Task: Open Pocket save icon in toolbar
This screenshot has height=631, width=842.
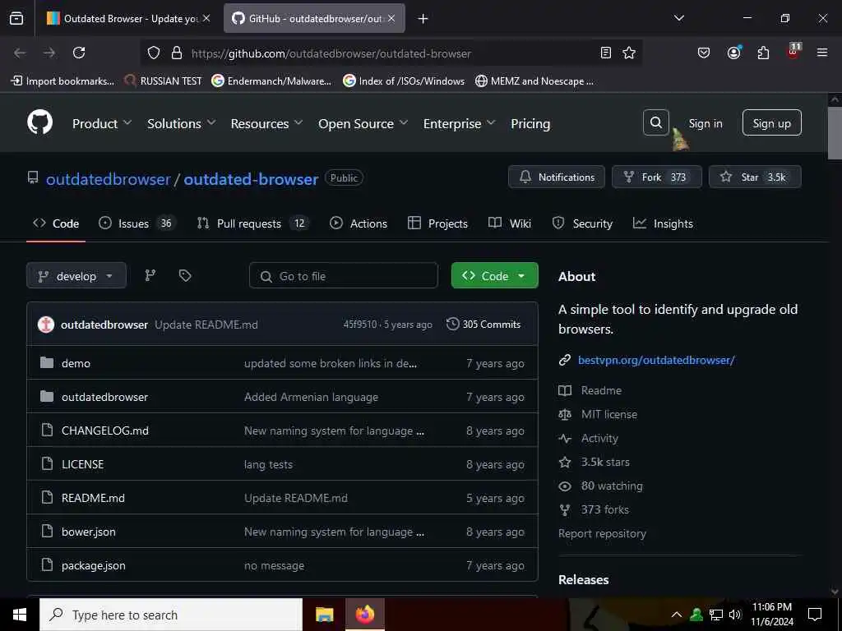Action: [x=704, y=53]
